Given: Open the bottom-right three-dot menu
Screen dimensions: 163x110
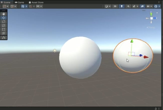Looking at the screenshot, I should (159, 108).
